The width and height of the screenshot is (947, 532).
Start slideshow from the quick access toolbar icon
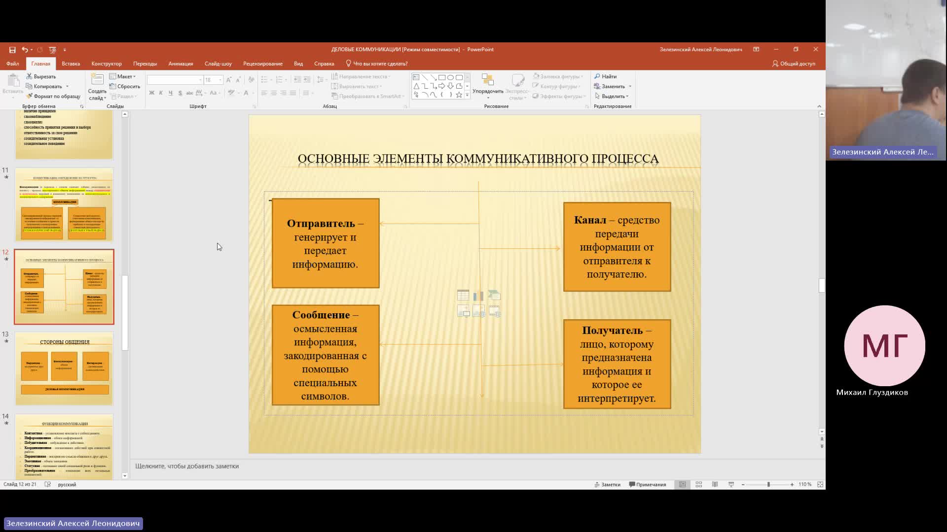53,49
